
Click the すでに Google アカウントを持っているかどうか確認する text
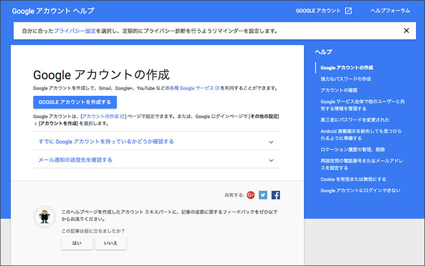point(106,142)
